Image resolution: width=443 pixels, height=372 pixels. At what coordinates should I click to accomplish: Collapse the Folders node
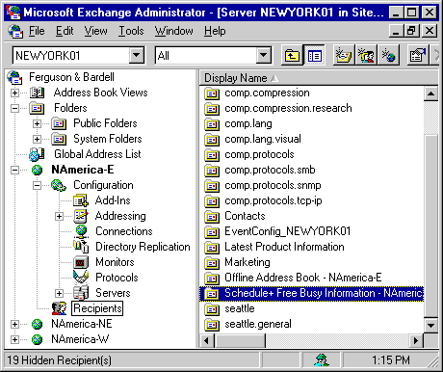[14, 109]
